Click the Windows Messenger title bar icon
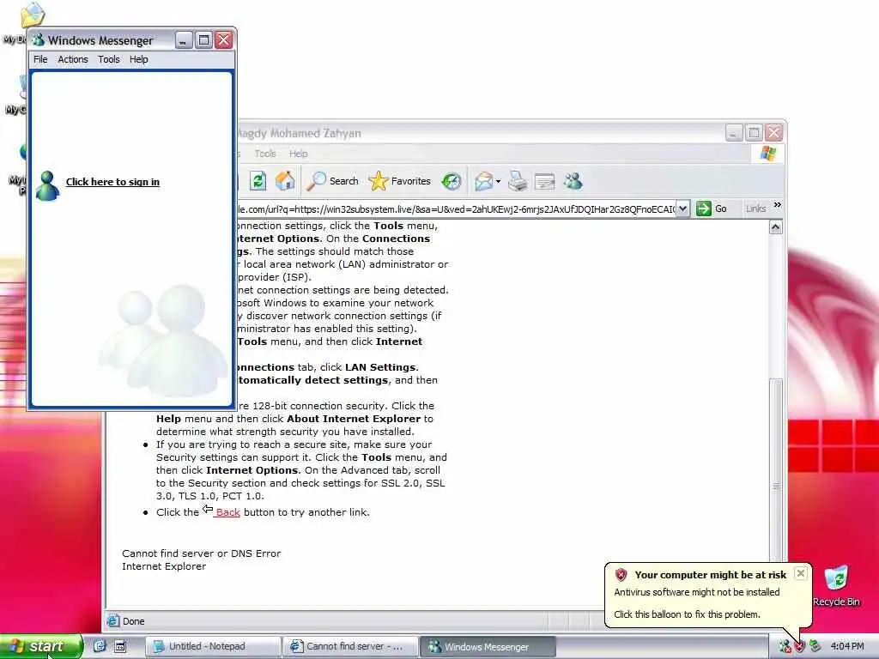Screen dimensions: 879x659 coord(38,40)
